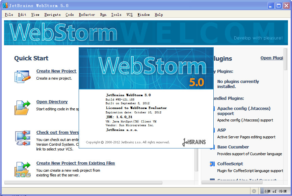Open the Help menu

coord(159,15)
